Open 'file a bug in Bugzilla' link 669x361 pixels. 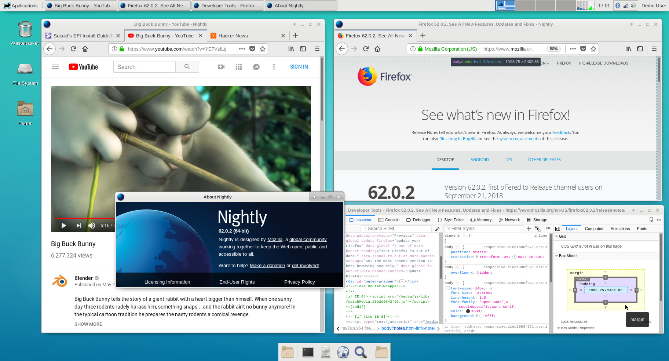(x=458, y=139)
